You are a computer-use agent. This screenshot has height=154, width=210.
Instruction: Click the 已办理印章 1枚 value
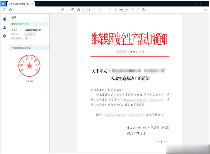tap(26, 38)
